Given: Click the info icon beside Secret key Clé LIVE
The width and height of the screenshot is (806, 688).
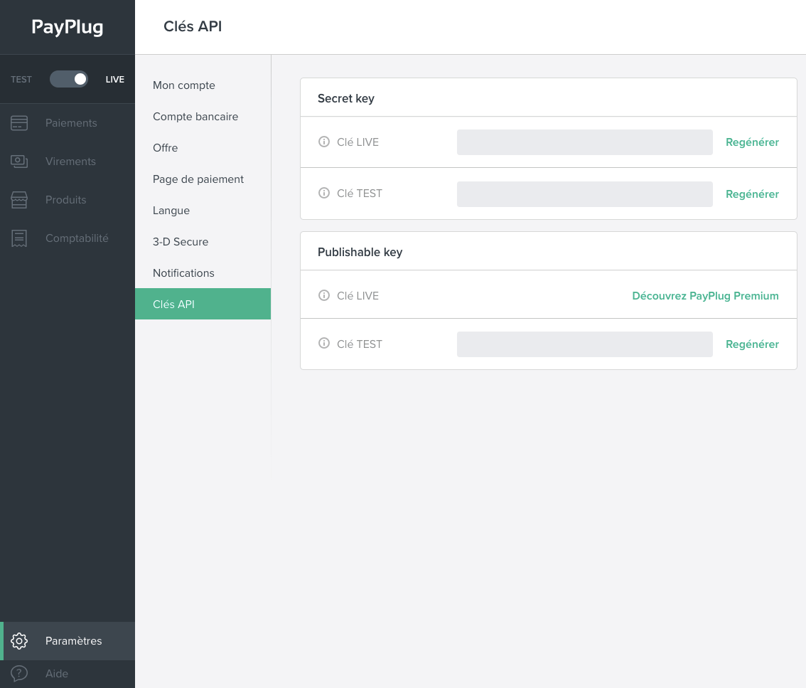Looking at the screenshot, I should (x=324, y=142).
